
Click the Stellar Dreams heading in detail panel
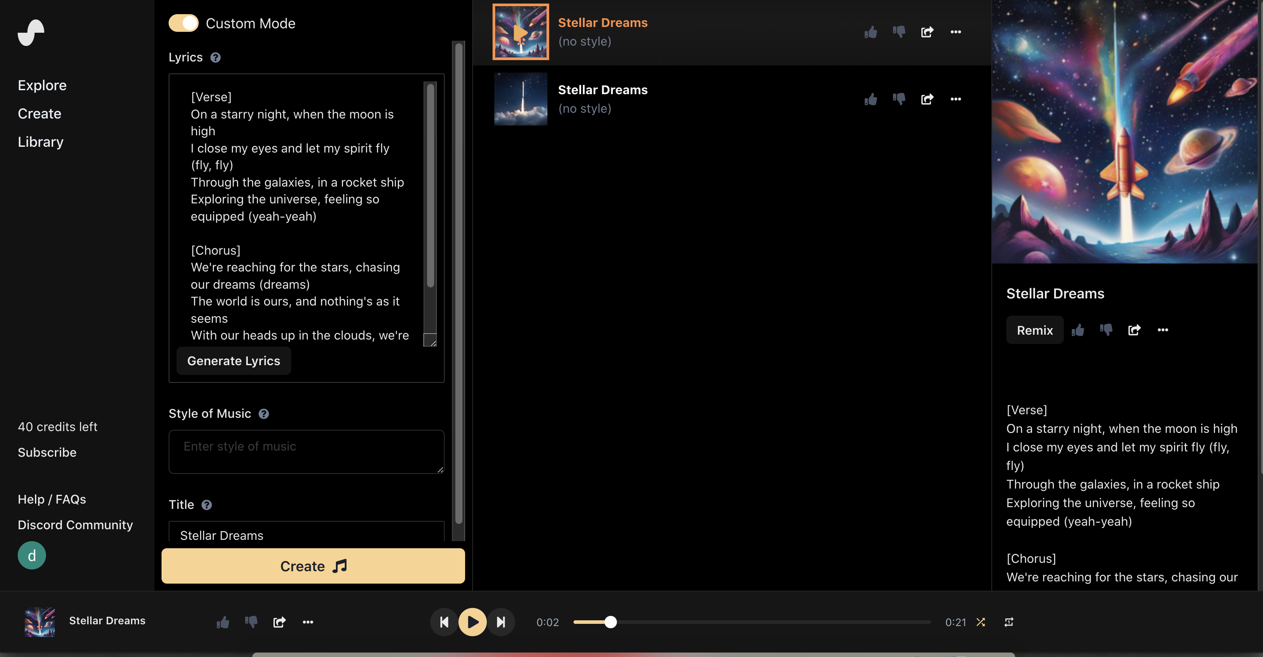[1055, 294]
